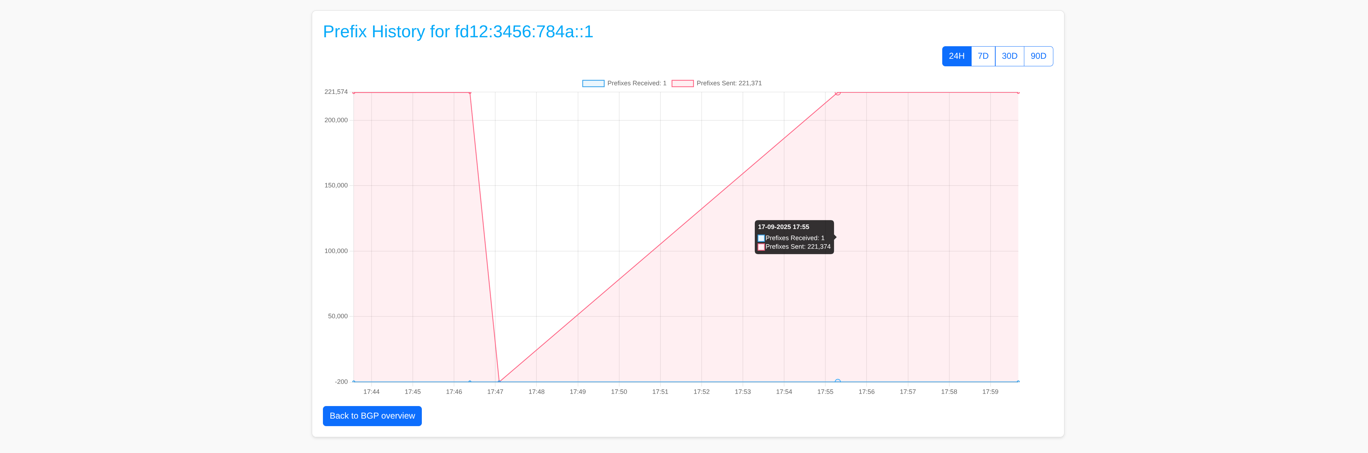Toggle Prefixes Sent legend swatch
This screenshot has height=453, width=1368.
click(682, 84)
